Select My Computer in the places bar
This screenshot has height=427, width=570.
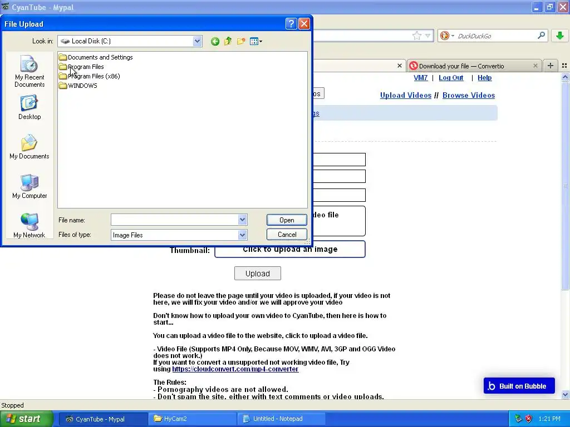(30, 186)
